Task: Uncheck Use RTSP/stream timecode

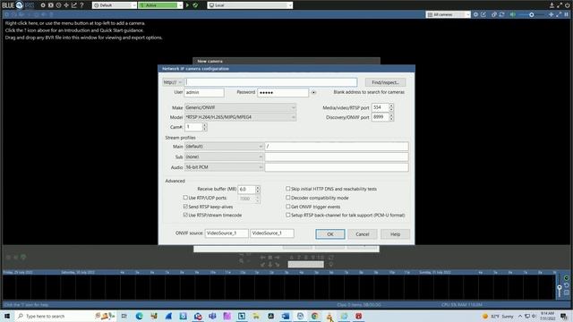Action: click(x=185, y=215)
